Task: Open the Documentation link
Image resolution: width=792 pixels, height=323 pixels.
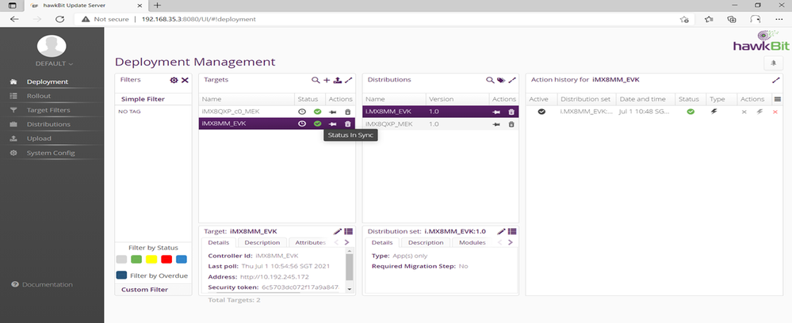Action: pos(47,285)
